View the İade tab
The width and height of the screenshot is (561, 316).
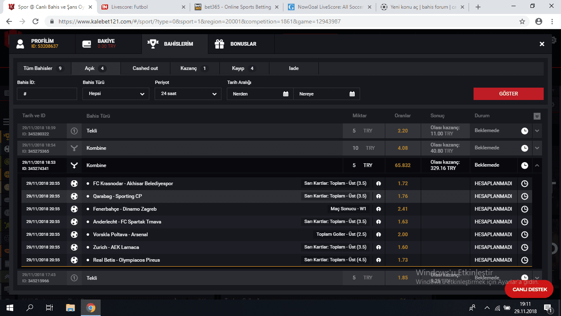(x=294, y=68)
